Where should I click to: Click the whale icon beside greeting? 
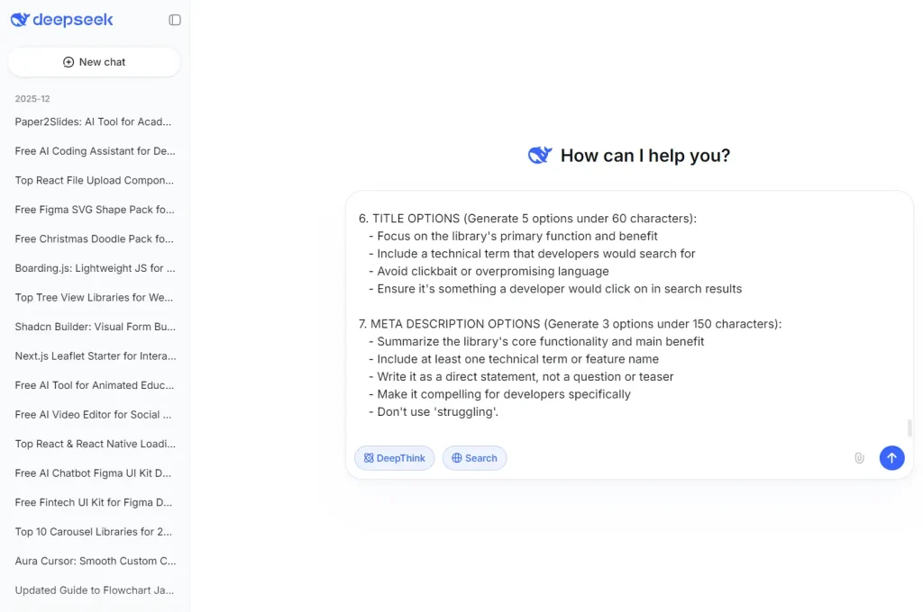click(x=539, y=156)
